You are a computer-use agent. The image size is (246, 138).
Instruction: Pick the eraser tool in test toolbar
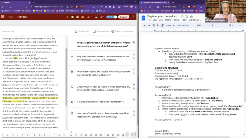point(89,17)
